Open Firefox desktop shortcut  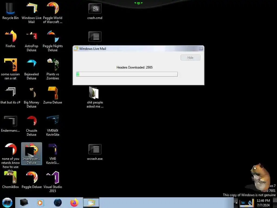(x=11, y=39)
